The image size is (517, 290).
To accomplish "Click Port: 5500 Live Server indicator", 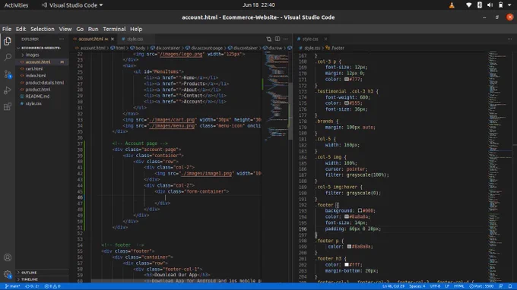I will (481, 286).
